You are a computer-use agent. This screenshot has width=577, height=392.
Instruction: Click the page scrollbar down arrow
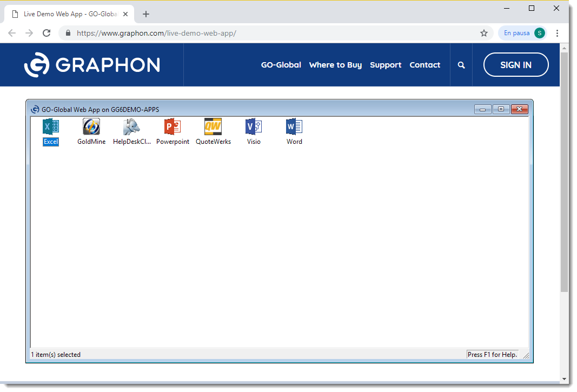tap(565, 378)
